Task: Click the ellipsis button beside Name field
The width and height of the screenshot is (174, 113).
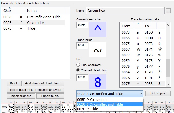Action: (x=168, y=11)
